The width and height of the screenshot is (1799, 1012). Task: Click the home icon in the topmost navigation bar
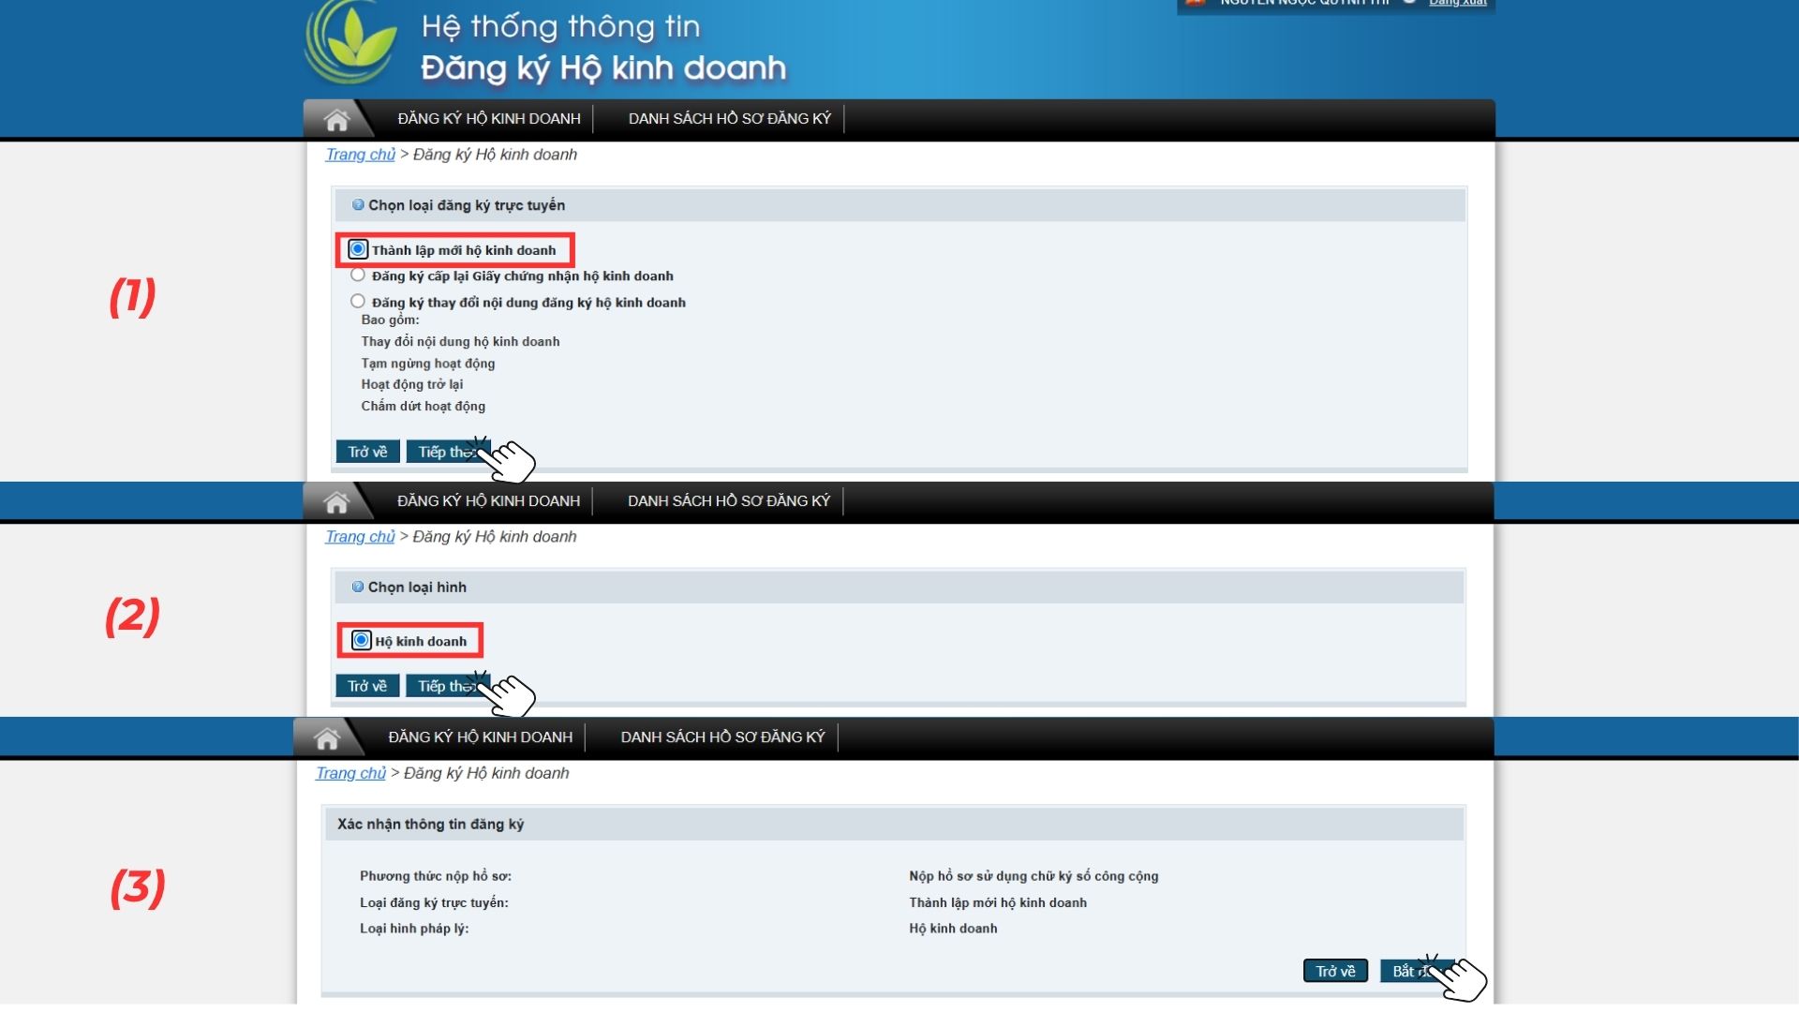336,120
